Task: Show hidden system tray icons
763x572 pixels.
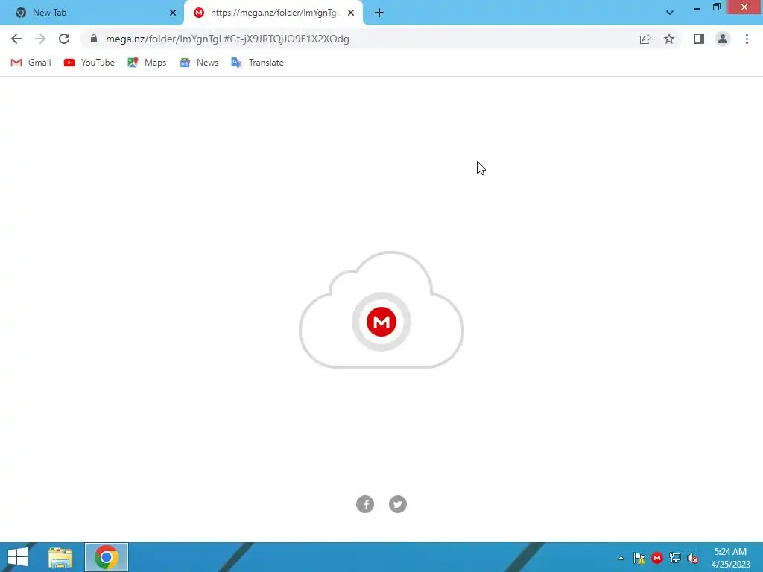Action: 621,558
